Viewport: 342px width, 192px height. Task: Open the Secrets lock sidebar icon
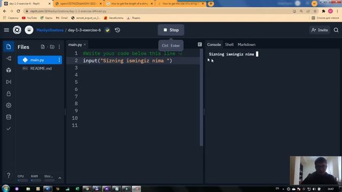[9, 94]
